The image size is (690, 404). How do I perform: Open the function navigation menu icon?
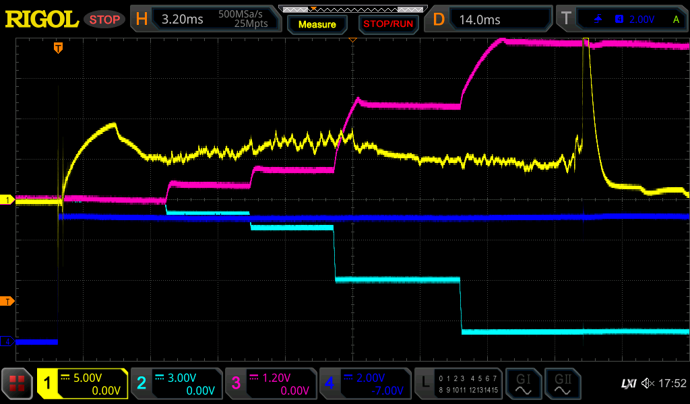(x=18, y=384)
